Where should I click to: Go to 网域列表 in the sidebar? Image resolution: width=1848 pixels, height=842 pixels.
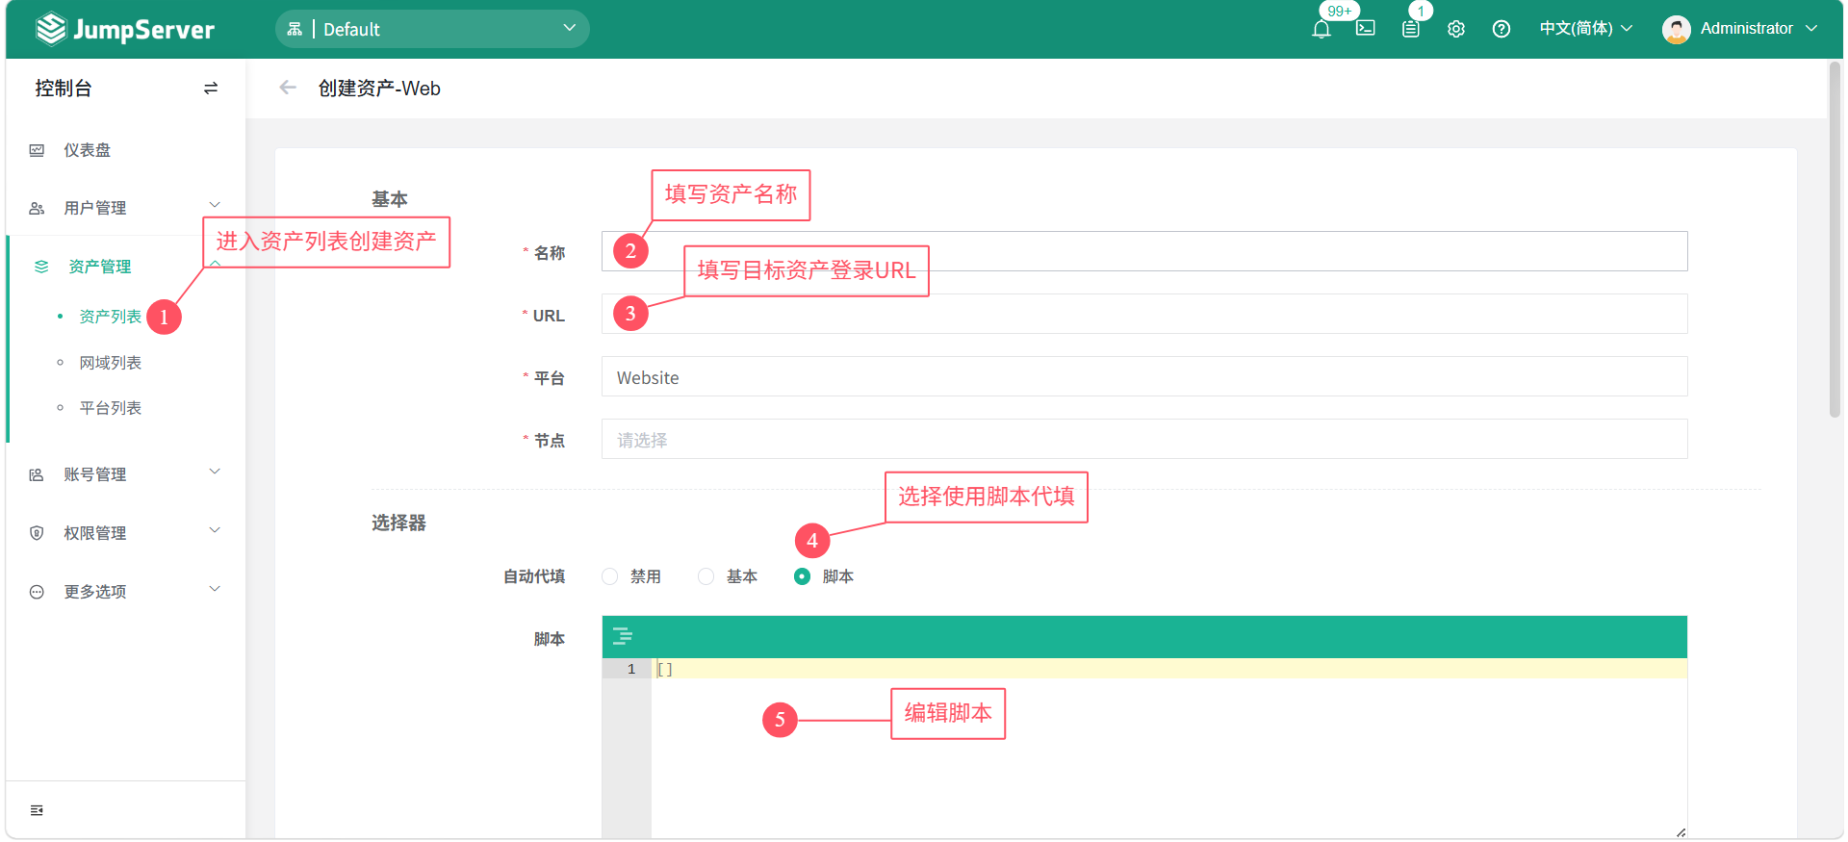coord(110,363)
